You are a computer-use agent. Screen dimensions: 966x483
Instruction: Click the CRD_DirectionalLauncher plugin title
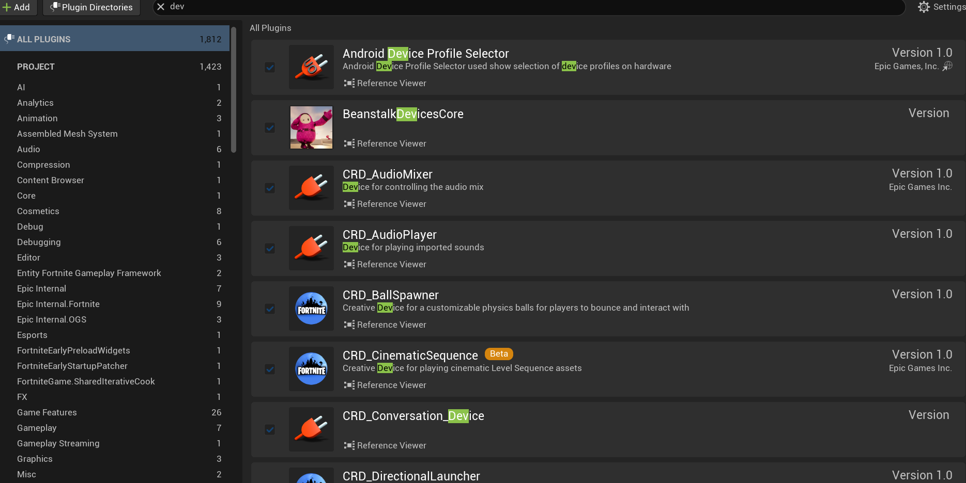tap(411, 476)
